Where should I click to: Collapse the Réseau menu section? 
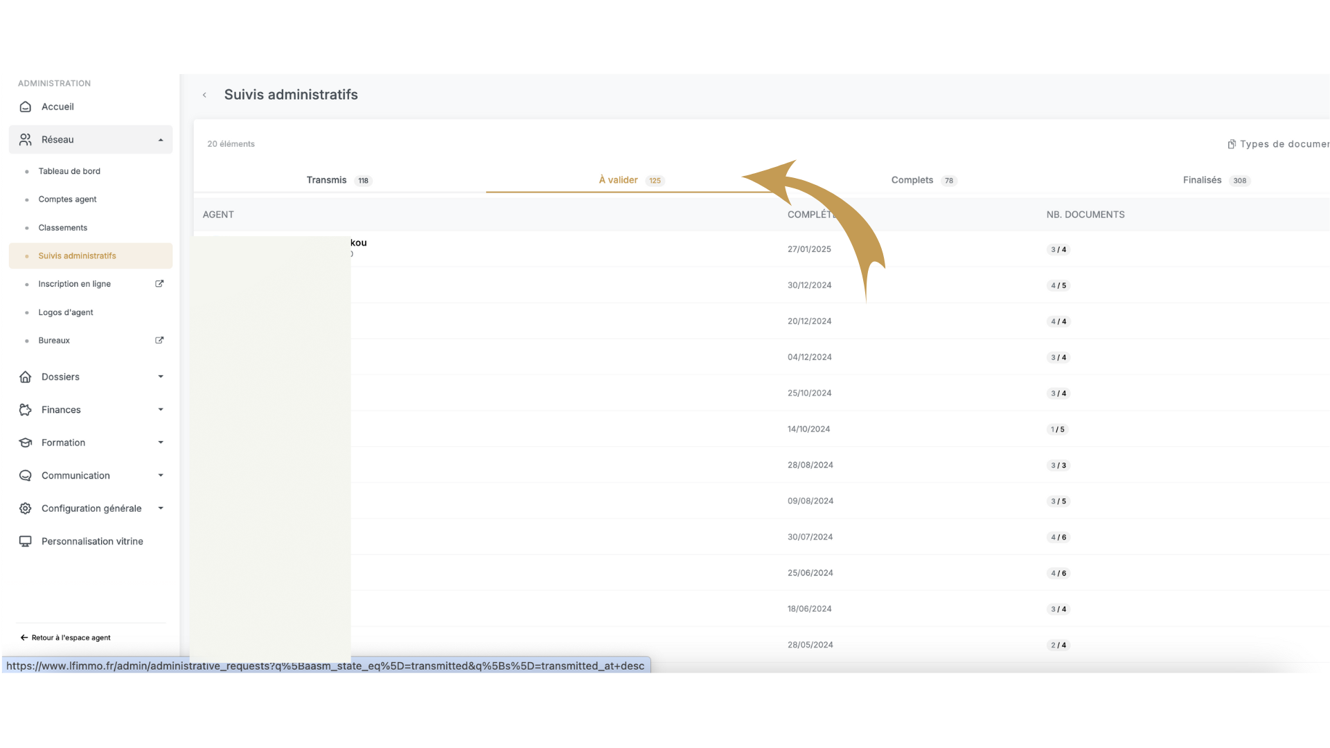(161, 140)
